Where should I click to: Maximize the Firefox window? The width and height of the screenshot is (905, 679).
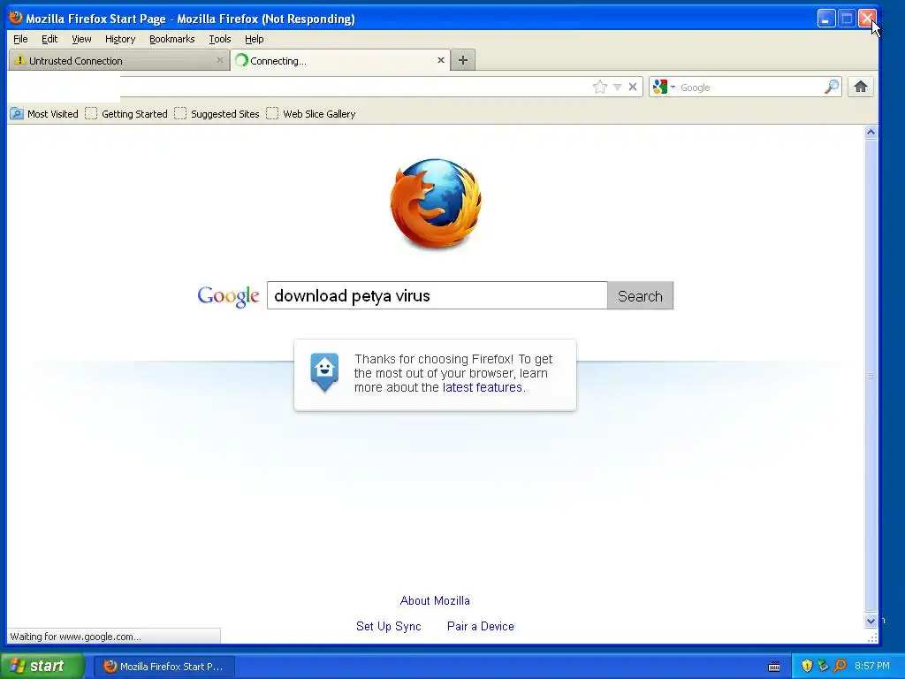(847, 19)
